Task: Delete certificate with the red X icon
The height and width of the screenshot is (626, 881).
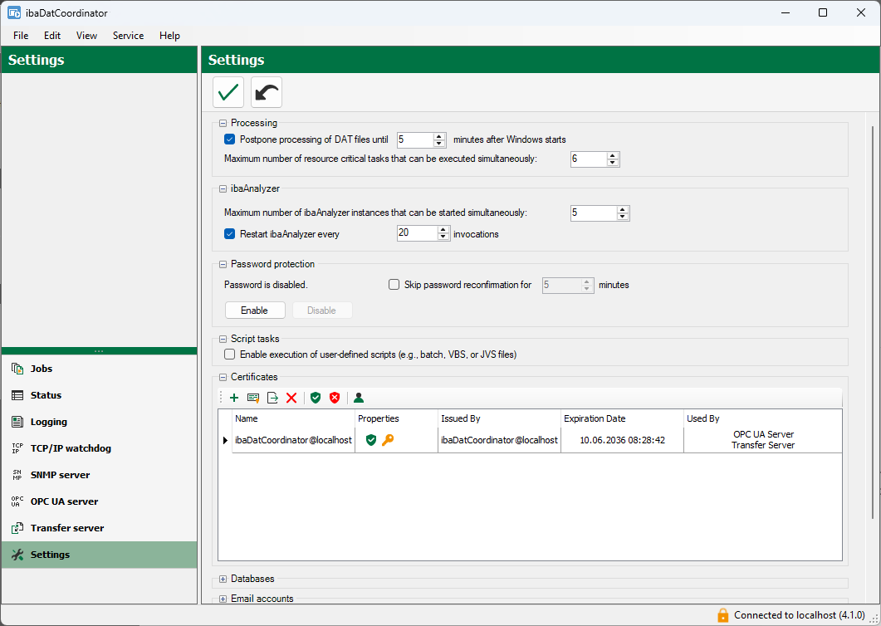Action: 291,398
